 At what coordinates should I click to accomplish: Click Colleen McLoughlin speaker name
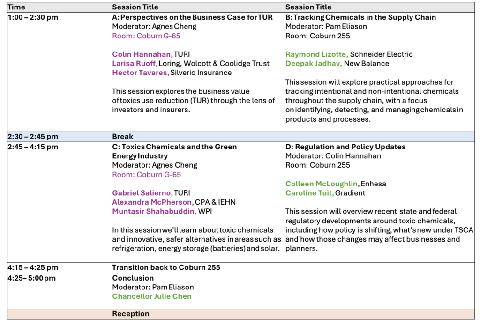click(x=322, y=184)
